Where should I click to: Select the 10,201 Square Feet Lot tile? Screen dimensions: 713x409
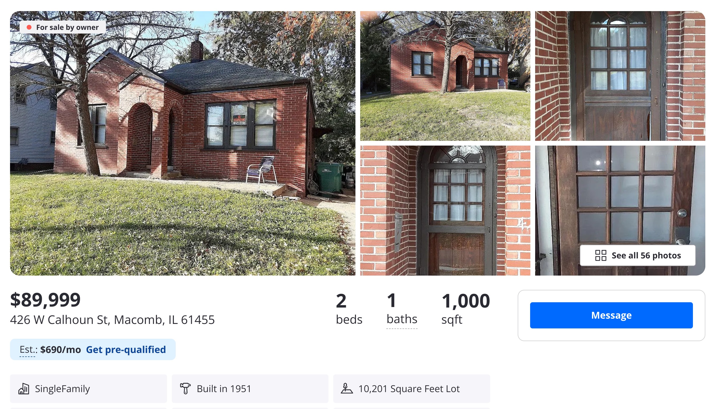click(x=411, y=389)
